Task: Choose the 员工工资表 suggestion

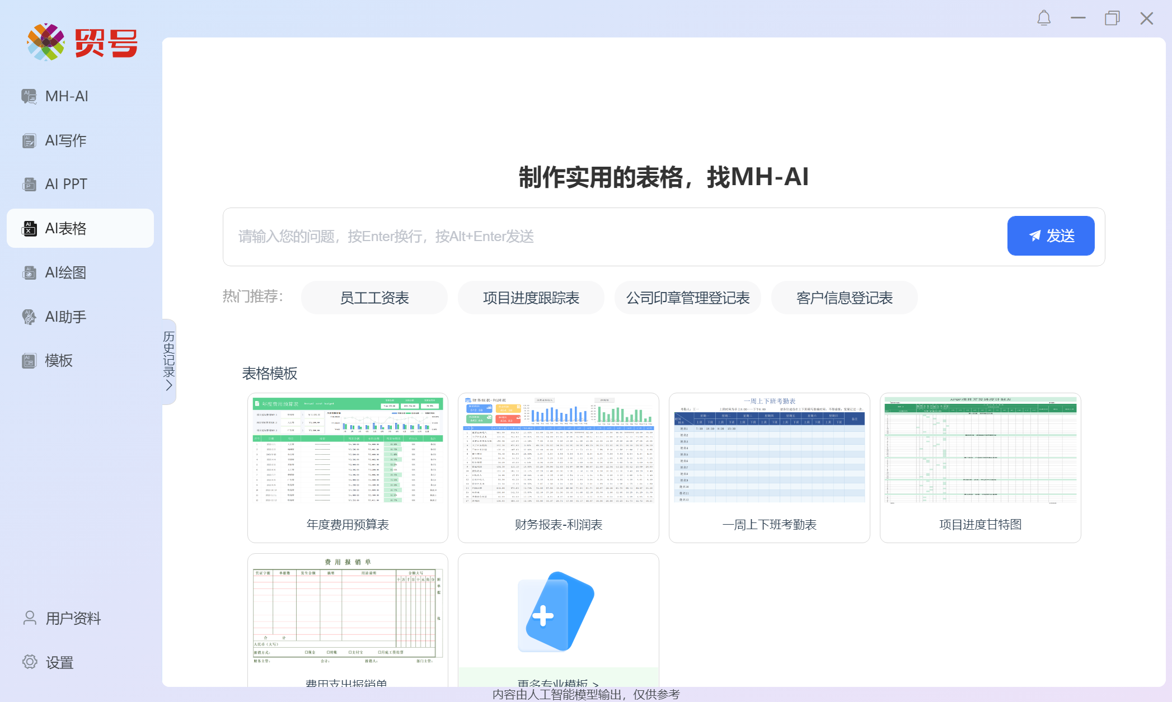Action: (x=374, y=298)
